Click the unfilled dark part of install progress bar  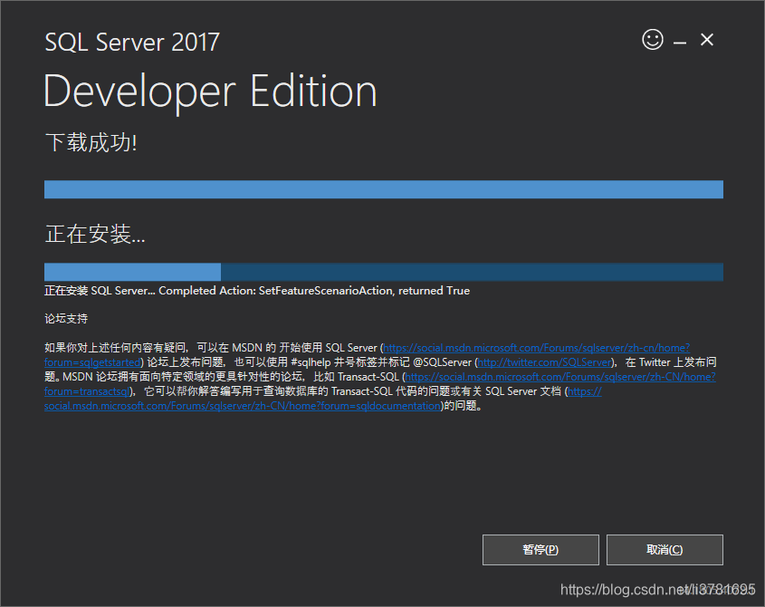pyautogui.click(x=472, y=272)
